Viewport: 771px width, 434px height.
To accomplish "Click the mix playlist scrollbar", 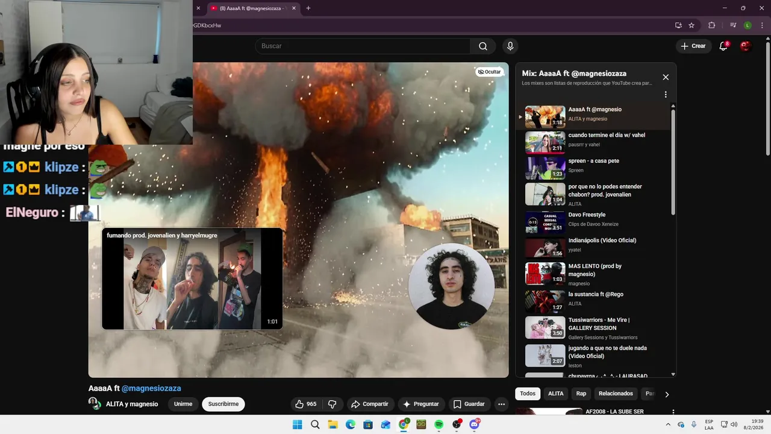I will tap(673, 162).
